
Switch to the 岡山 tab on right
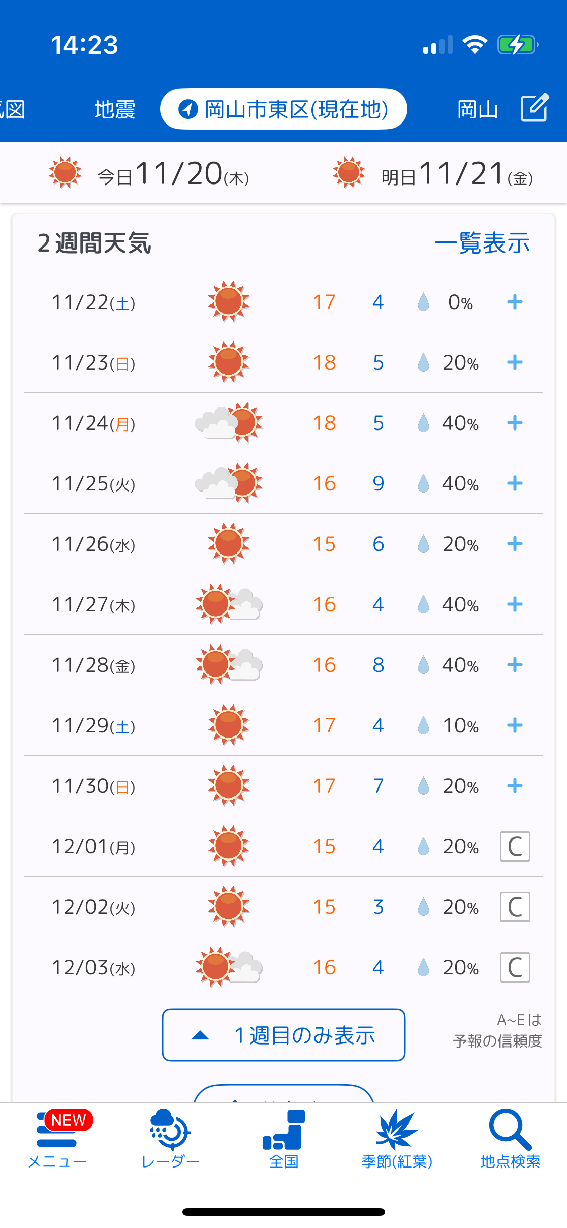tap(478, 109)
